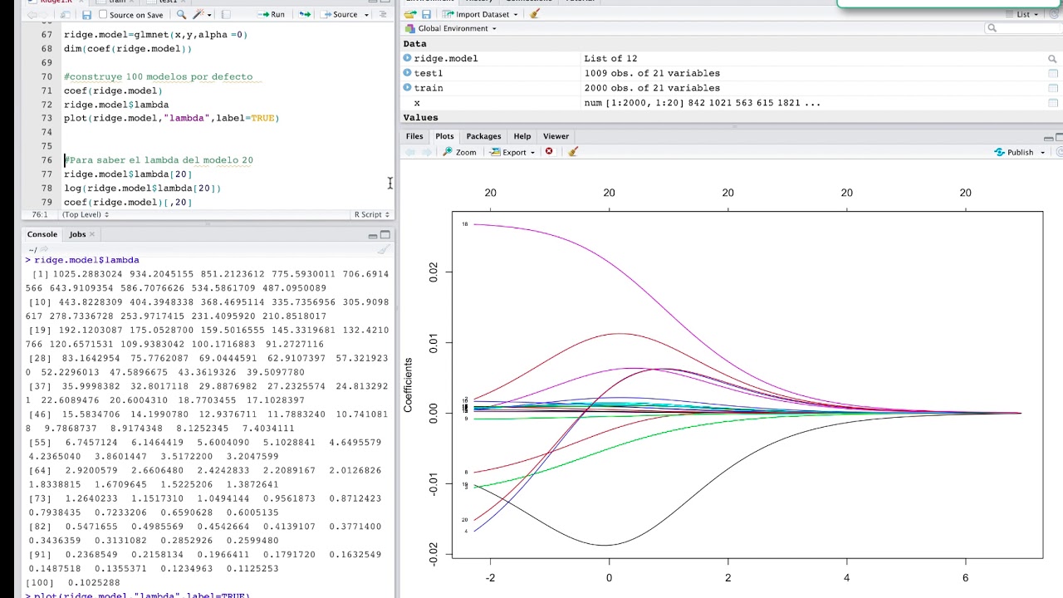
Task: Click the search icon in the Environment filter box
Action: (992, 28)
